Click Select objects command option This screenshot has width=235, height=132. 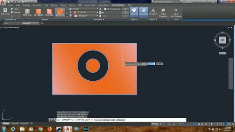[x=102, y=120]
